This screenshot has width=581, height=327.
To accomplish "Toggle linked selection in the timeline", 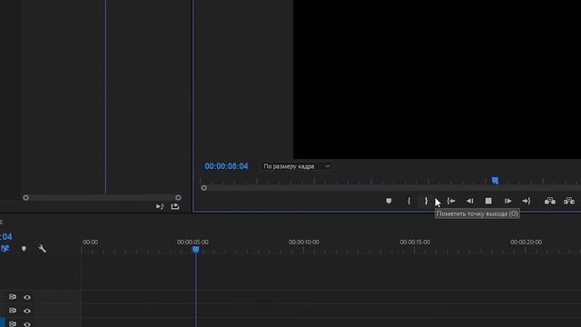I will tap(5, 249).
